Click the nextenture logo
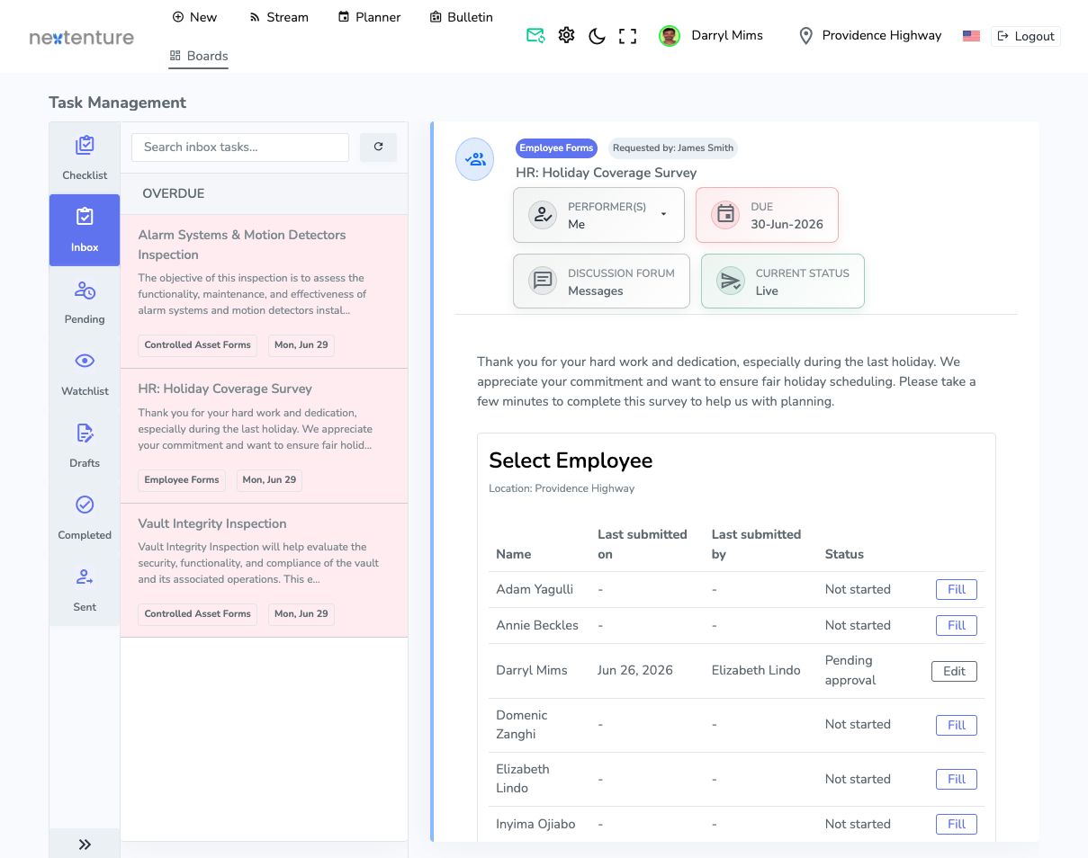 pos(82,37)
